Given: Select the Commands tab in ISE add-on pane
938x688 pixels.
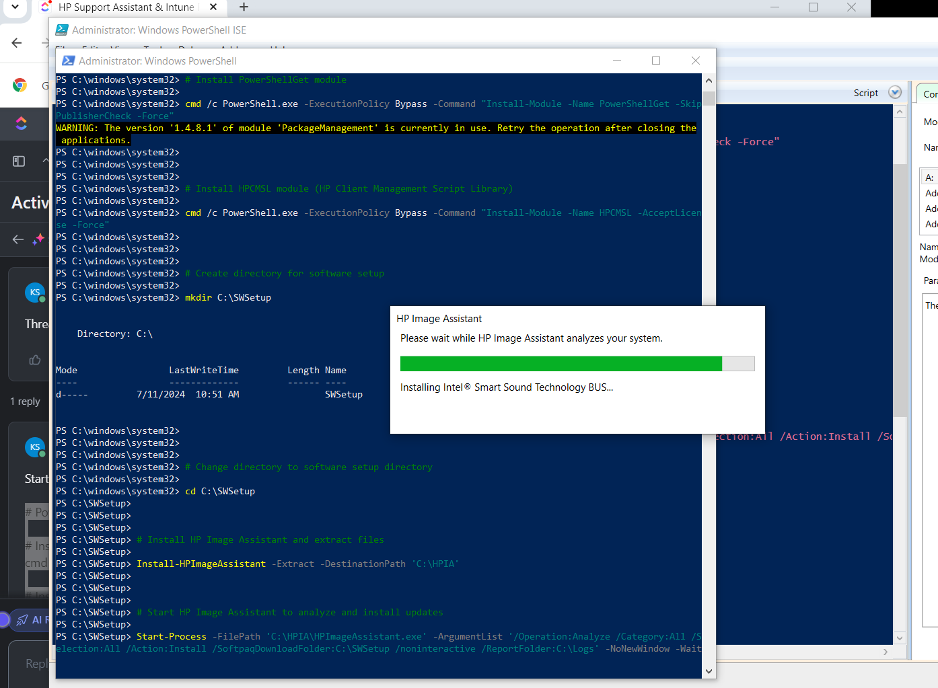Looking at the screenshot, I should click(929, 94).
